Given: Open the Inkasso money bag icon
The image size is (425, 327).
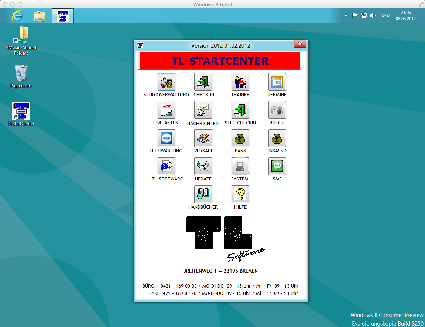Looking at the screenshot, I should pyautogui.click(x=277, y=138).
